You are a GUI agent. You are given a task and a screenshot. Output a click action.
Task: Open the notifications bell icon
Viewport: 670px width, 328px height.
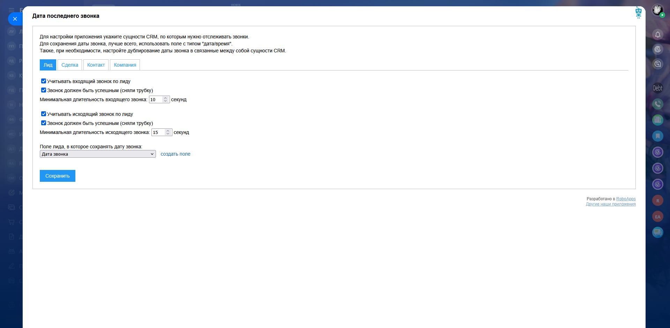pos(657,35)
